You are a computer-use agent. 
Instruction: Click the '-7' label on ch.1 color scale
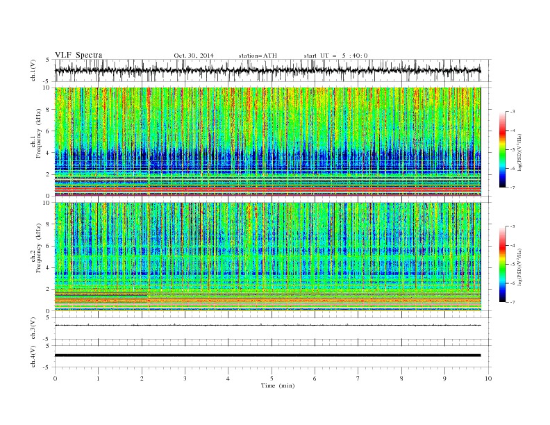pos(512,187)
